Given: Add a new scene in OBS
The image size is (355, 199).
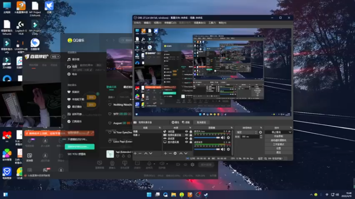Looking at the screenshot, I should click(x=135, y=153).
